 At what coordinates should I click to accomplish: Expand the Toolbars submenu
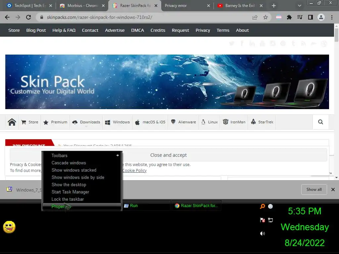click(x=82, y=155)
